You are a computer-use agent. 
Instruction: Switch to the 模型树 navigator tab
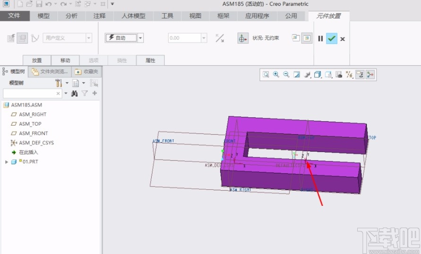14,72
